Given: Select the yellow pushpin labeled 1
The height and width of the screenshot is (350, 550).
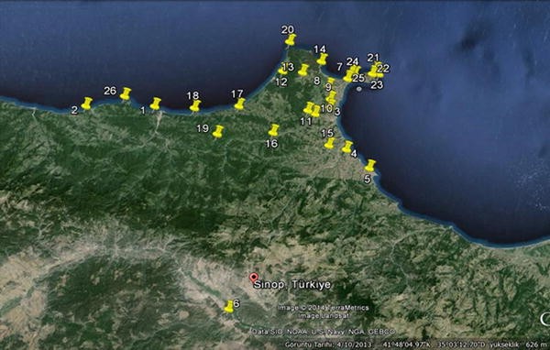Looking at the screenshot, I should pos(156,104).
